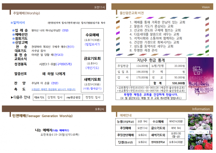The width and height of the screenshot is (216, 153).
Task: Select the 오전11시 header banner
Action: click(54, 7)
